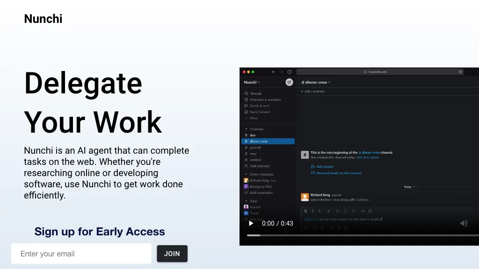This screenshot has width=479, height=269.
Task: Click the search filter icon
Action: coord(460,72)
